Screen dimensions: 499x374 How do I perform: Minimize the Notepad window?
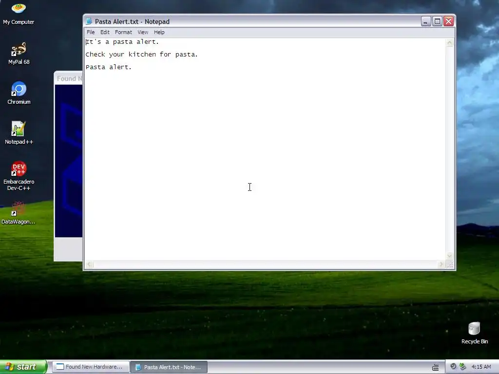[x=426, y=21]
